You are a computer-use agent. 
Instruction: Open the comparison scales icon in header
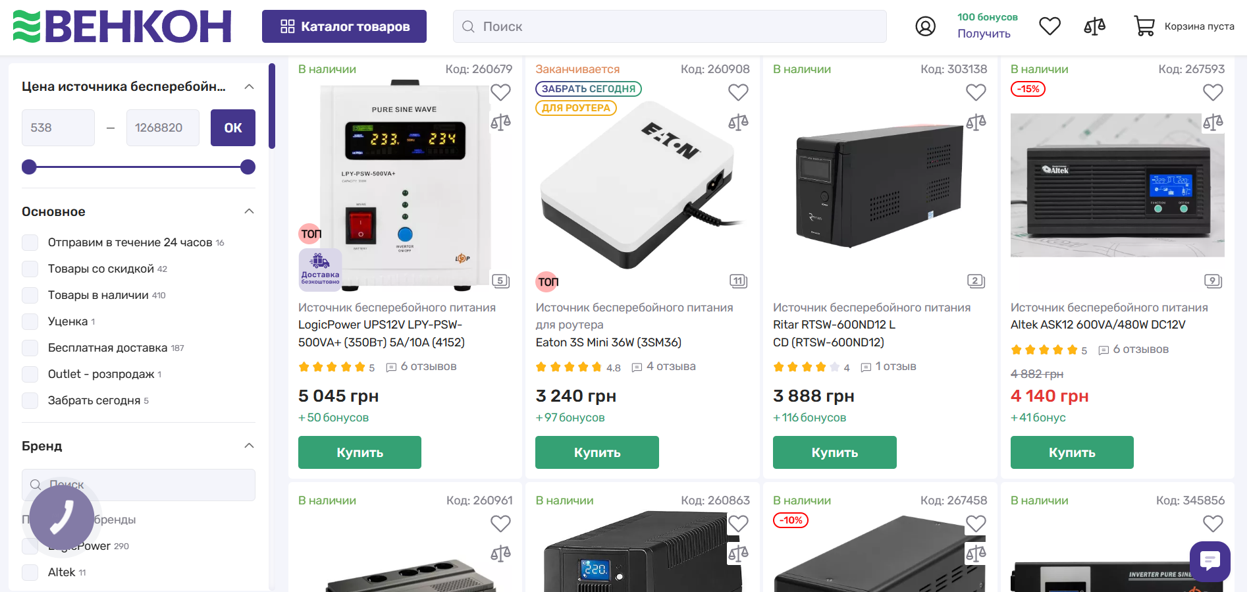coord(1094,26)
